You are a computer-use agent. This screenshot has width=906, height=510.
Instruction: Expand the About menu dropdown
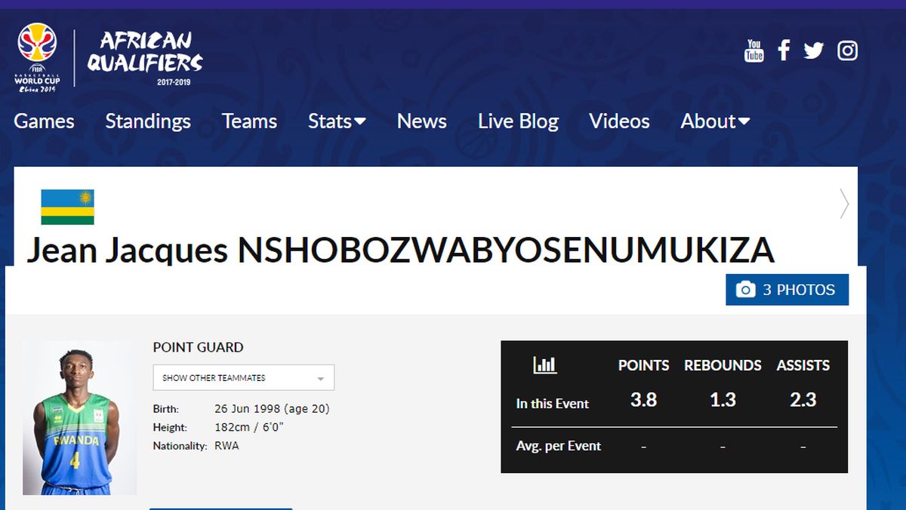tap(715, 121)
